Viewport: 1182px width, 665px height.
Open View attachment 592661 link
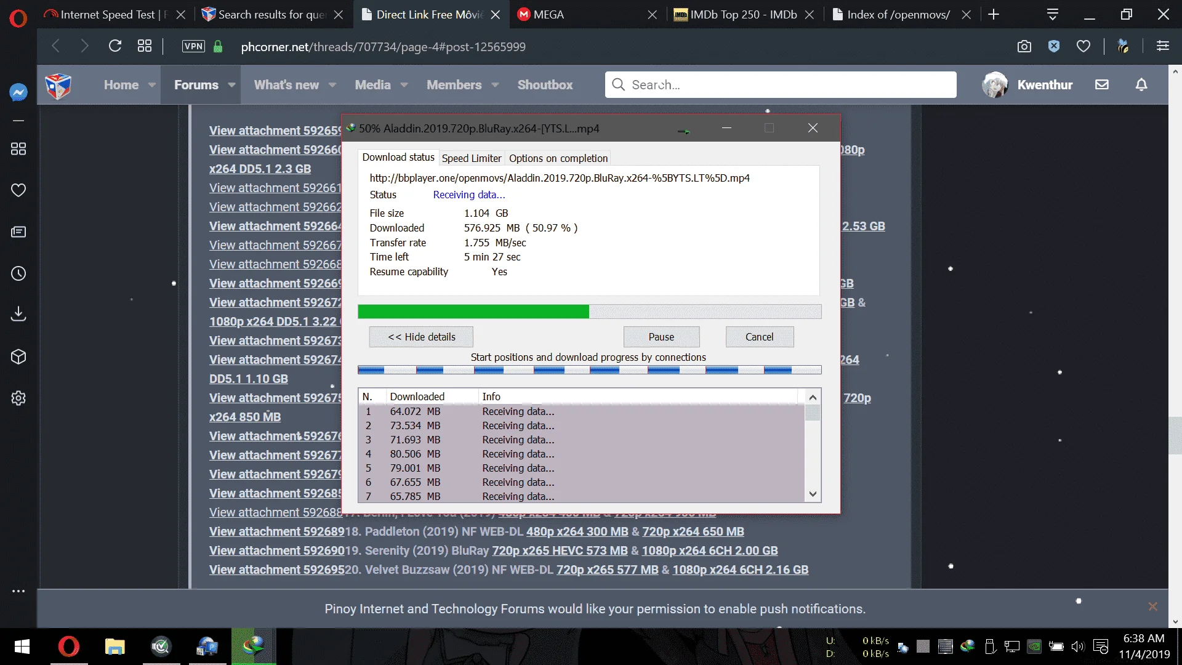[x=275, y=188]
